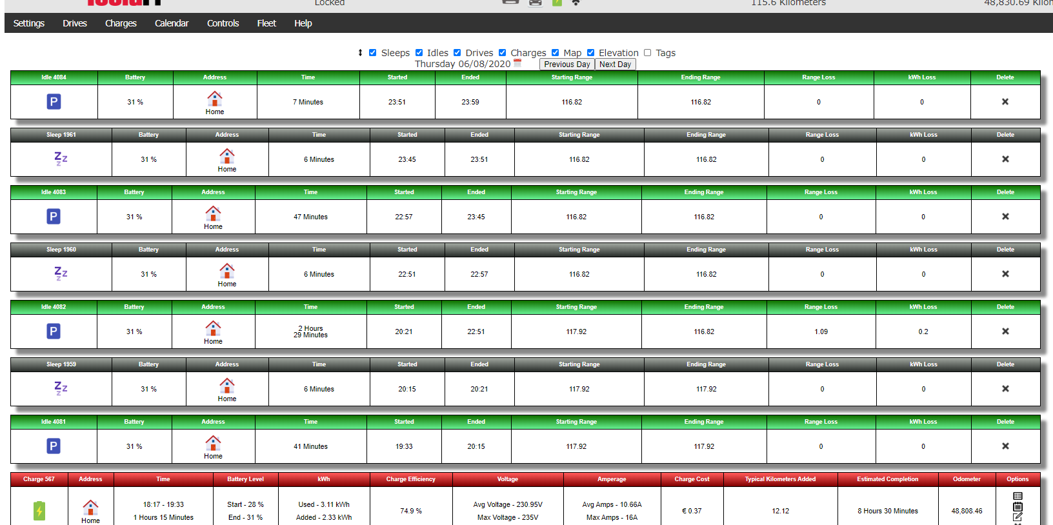Click the edit pencil option for Charge 567
Viewport: 1053px width, 525px height.
coord(1018,517)
